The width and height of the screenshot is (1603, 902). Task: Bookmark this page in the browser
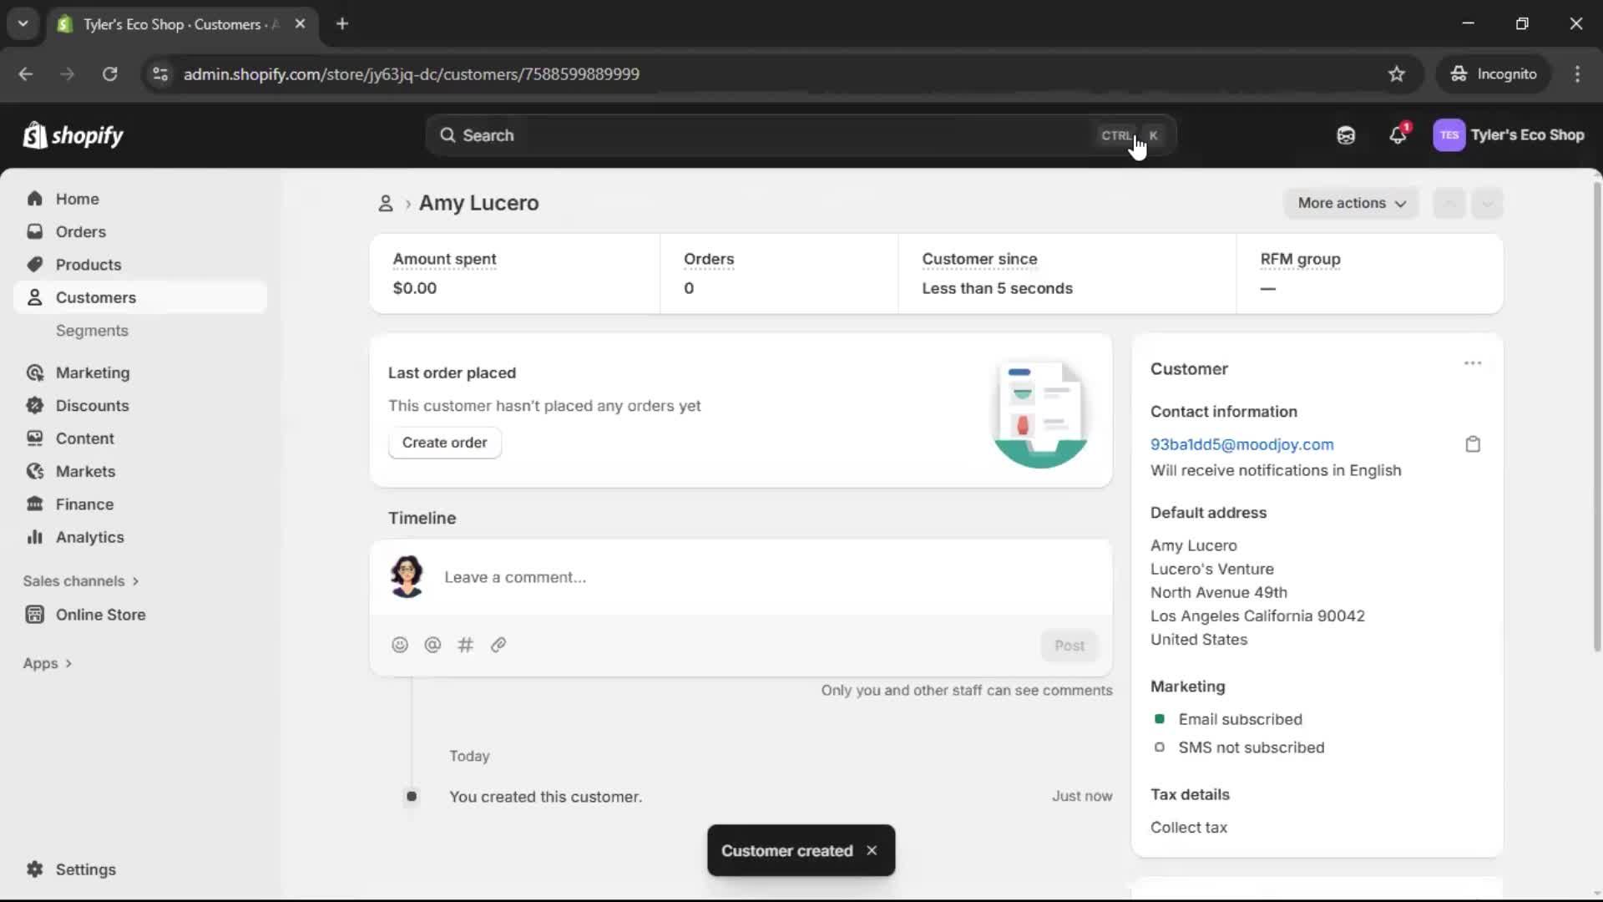point(1397,73)
